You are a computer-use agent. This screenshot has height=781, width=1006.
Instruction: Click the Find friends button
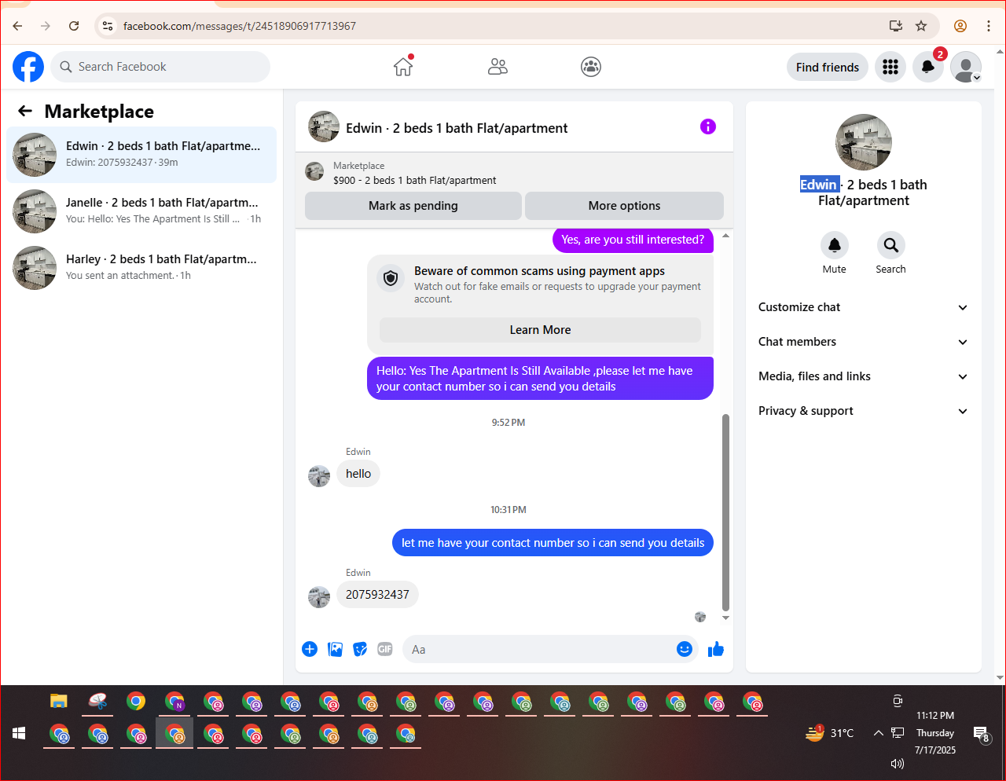coord(828,68)
